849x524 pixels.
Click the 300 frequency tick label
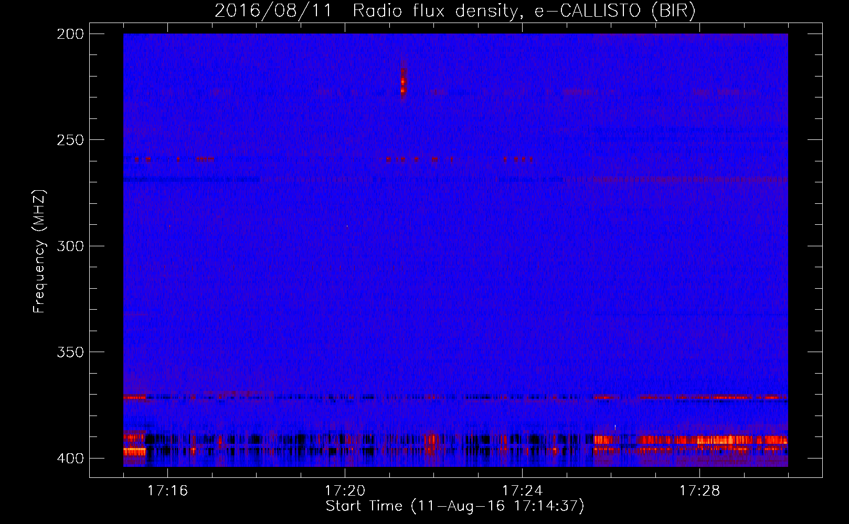click(x=70, y=246)
